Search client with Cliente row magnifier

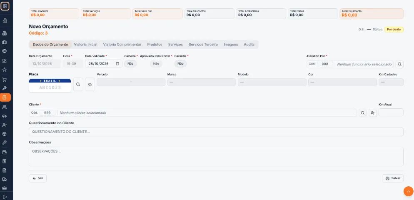tap(363, 113)
